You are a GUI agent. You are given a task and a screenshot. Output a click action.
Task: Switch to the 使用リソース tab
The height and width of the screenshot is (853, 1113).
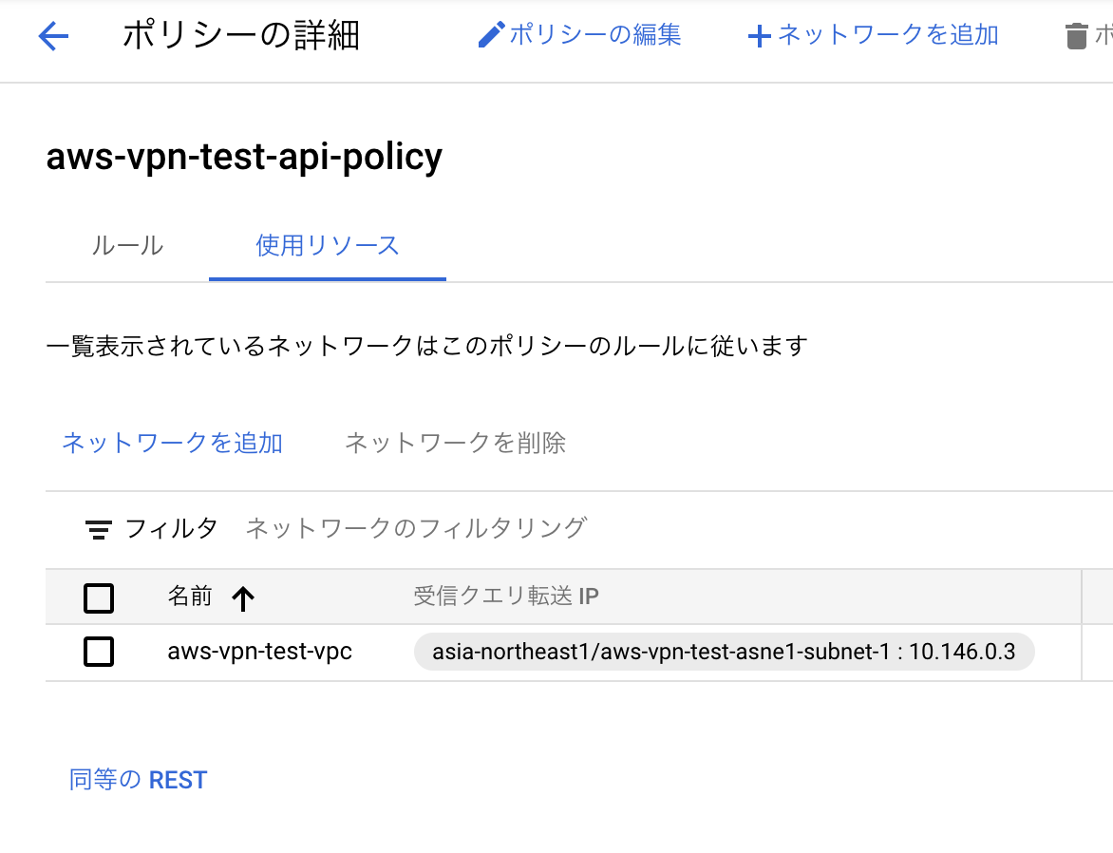[327, 245]
